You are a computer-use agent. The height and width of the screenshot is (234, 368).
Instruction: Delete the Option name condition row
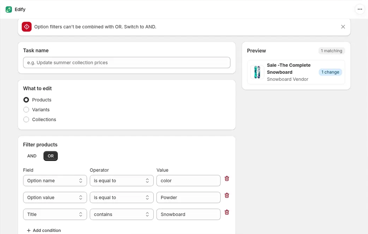(227, 178)
